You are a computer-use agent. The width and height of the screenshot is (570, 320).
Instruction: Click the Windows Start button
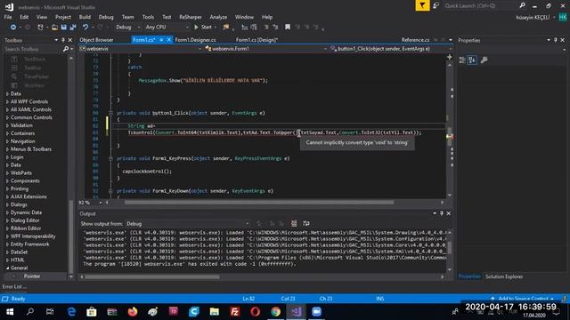click(10, 312)
